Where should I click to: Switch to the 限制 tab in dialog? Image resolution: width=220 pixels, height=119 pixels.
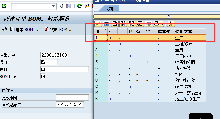109,9
